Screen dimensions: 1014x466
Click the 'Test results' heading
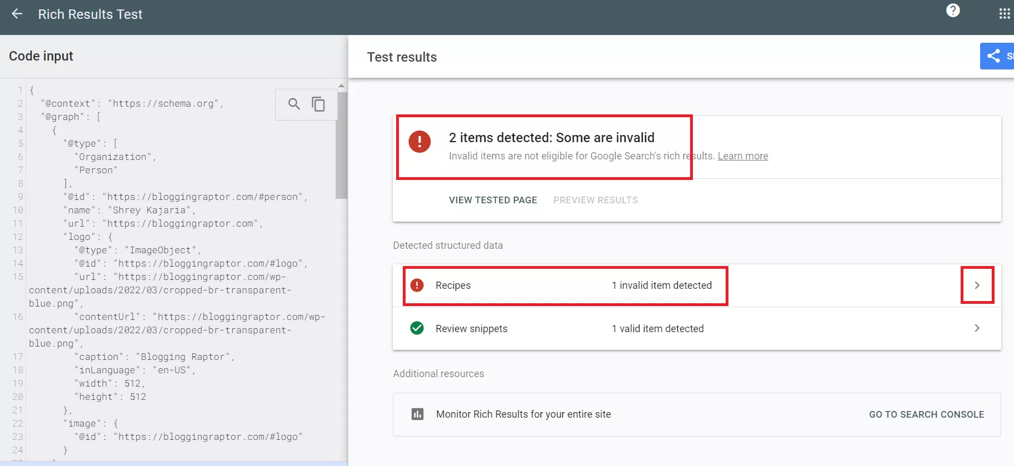point(402,57)
